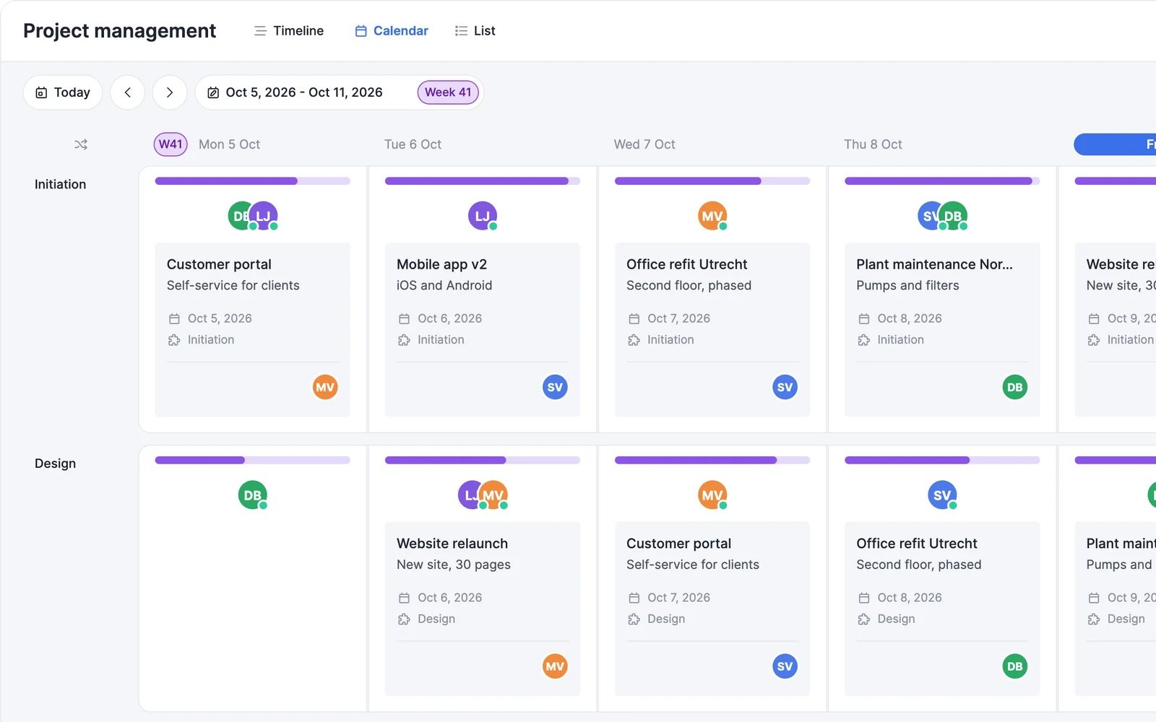1156x722 pixels.
Task: Click the MV avatar above Design Customer portal
Action: point(712,495)
